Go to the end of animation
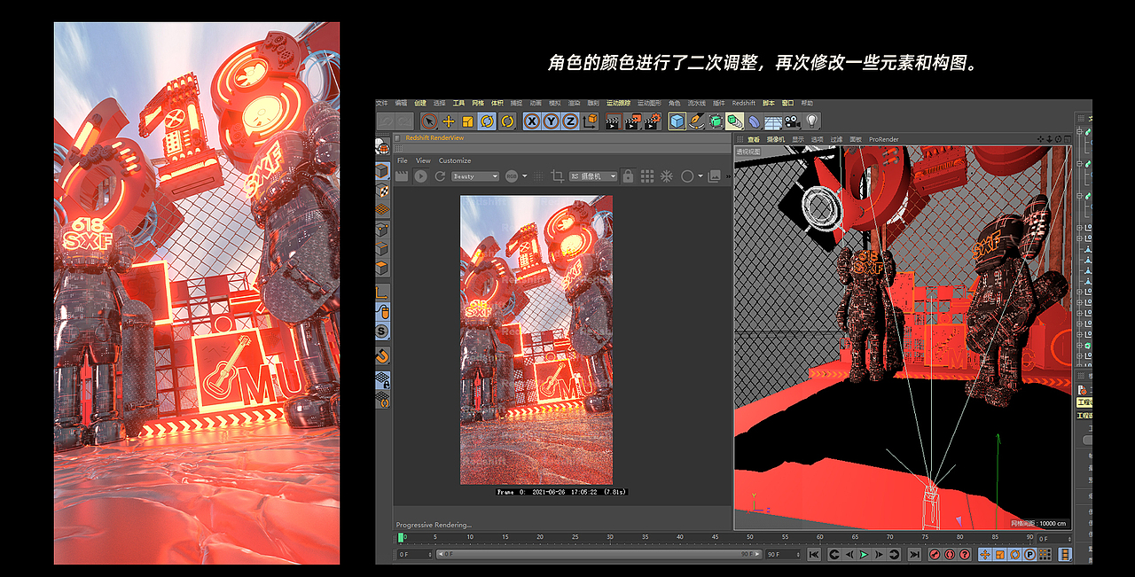Viewport: 1135px width, 577px height. point(914,554)
